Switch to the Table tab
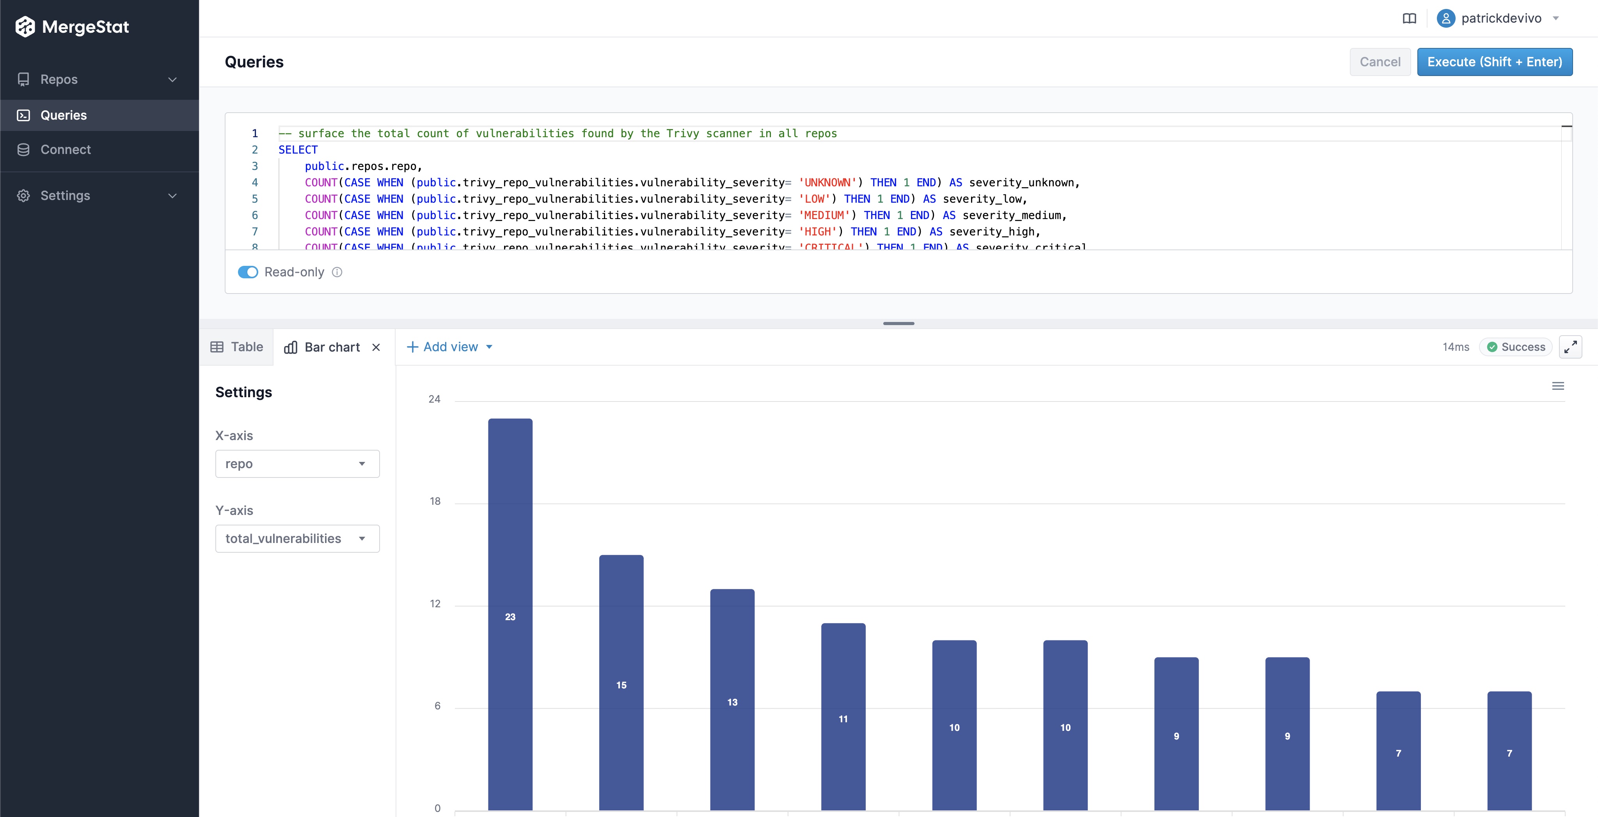The image size is (1598, 817). click(237, 347)
